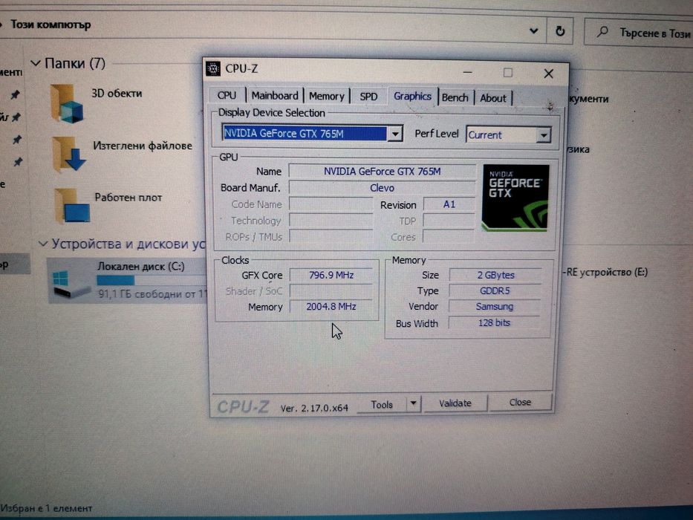693x520 pixels.
Task: Minimize the CPU-Z window
Action: [x=468, y=71]
